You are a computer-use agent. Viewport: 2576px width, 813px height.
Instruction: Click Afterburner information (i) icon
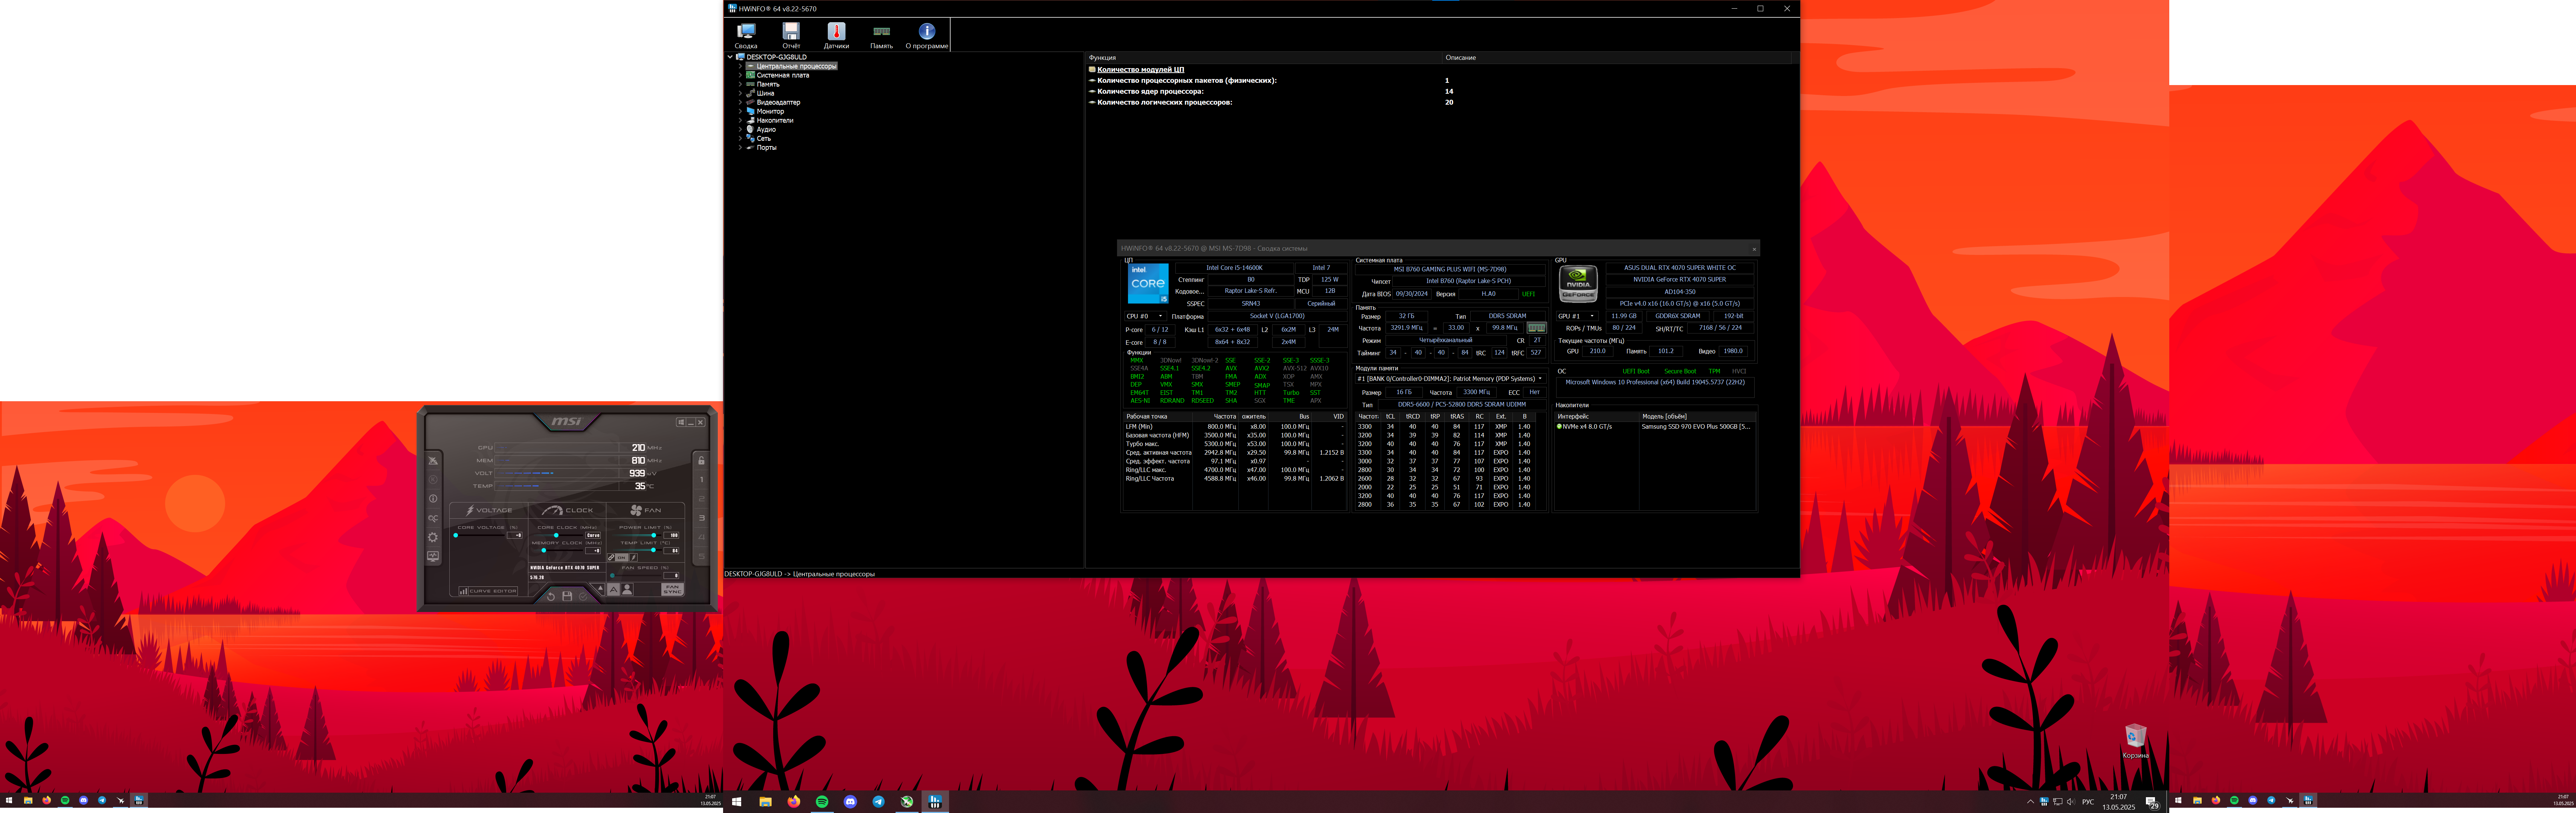pos(433,499)
